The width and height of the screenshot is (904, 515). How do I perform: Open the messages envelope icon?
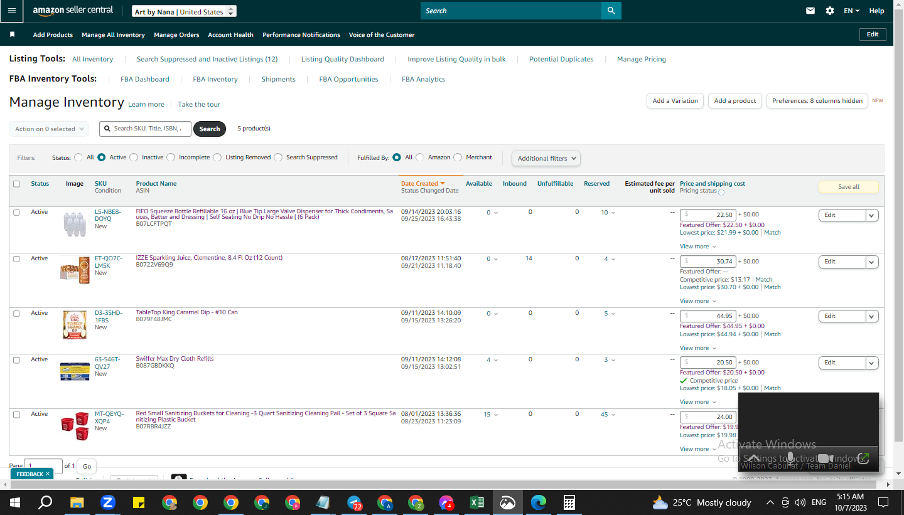(810, 11)
